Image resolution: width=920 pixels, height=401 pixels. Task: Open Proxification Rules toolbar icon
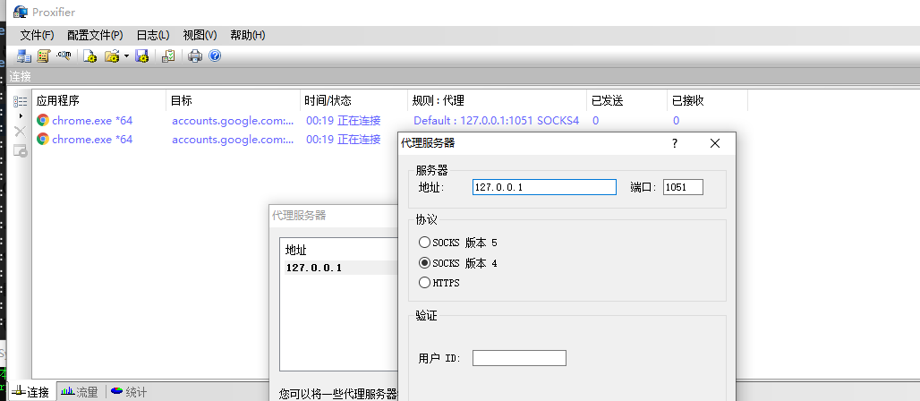coord(43,55)
